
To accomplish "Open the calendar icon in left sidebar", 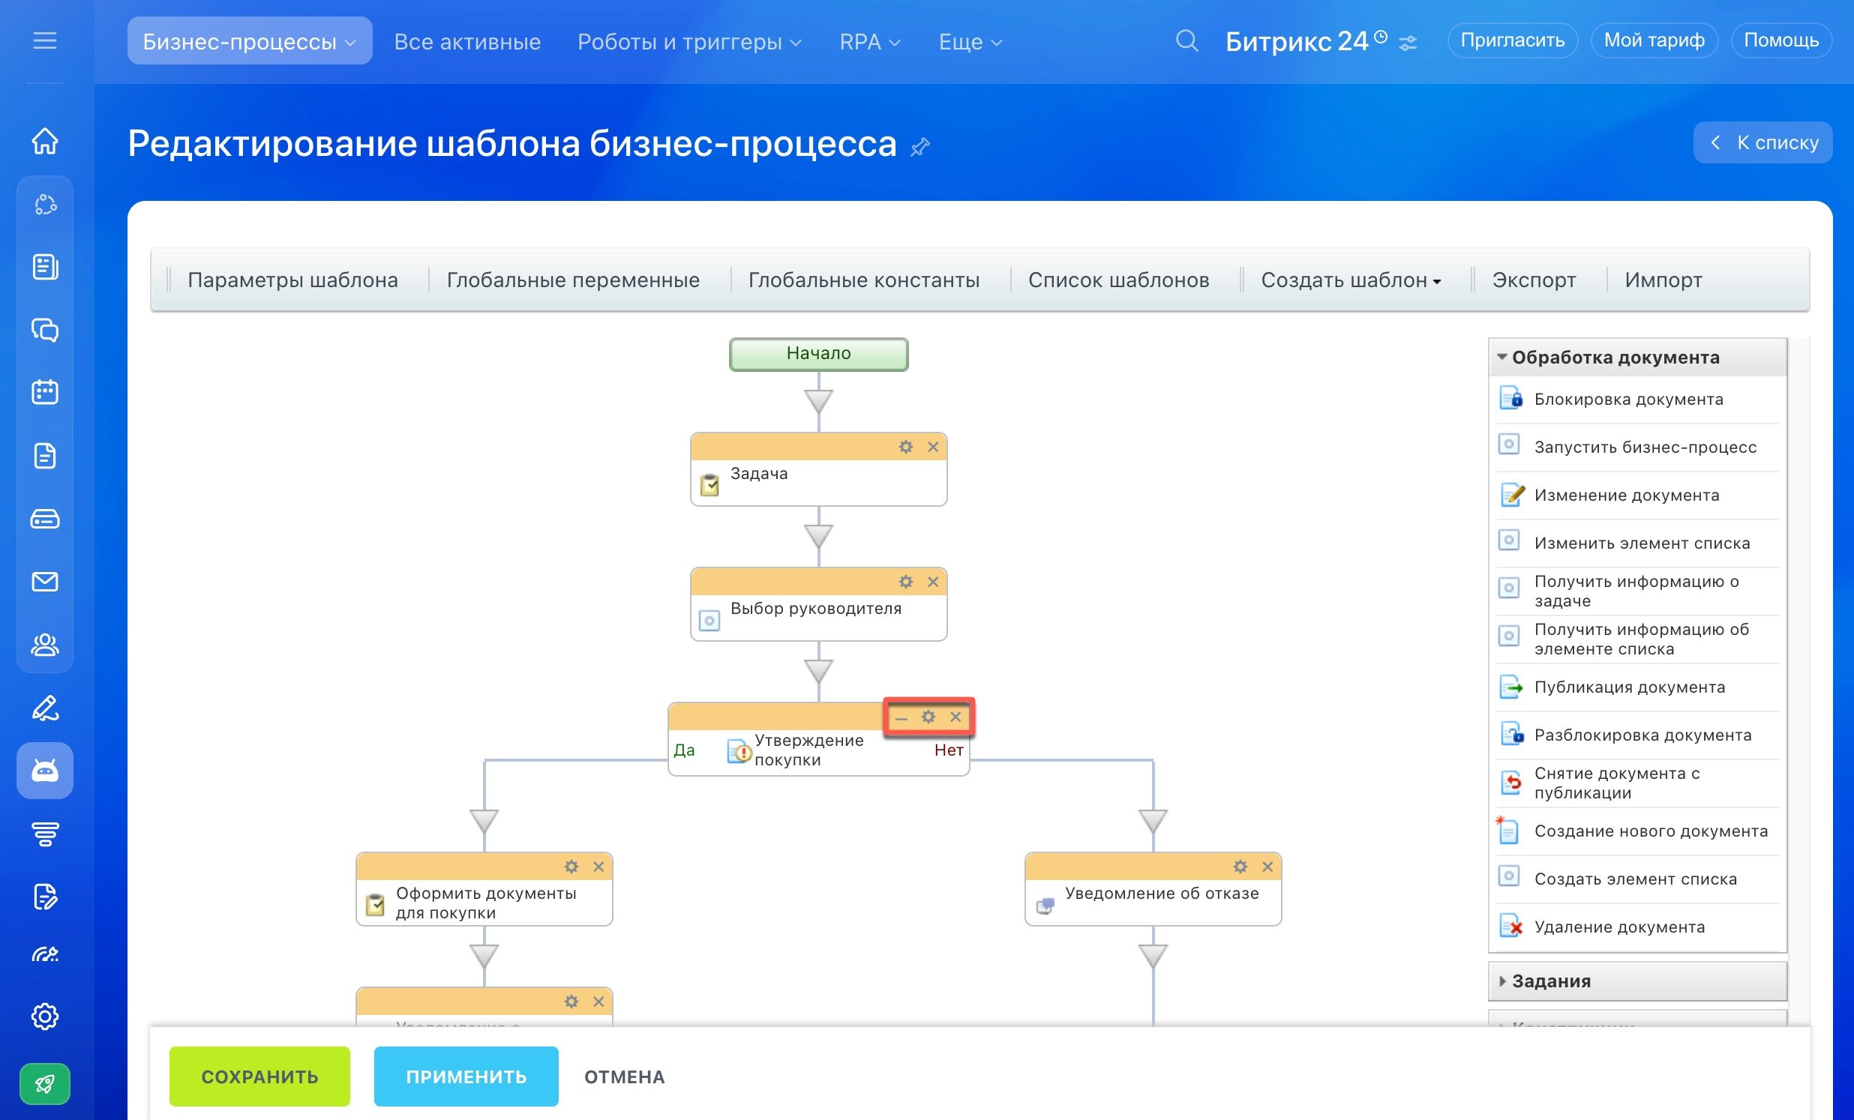I will tap(45, 392).
